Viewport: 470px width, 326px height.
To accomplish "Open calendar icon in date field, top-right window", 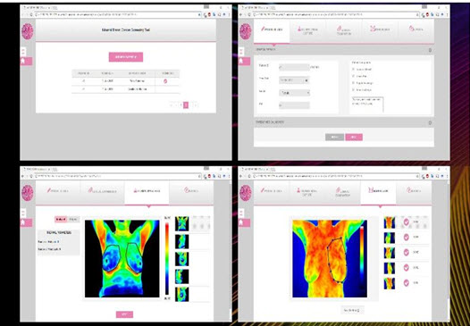I will 307,80.
